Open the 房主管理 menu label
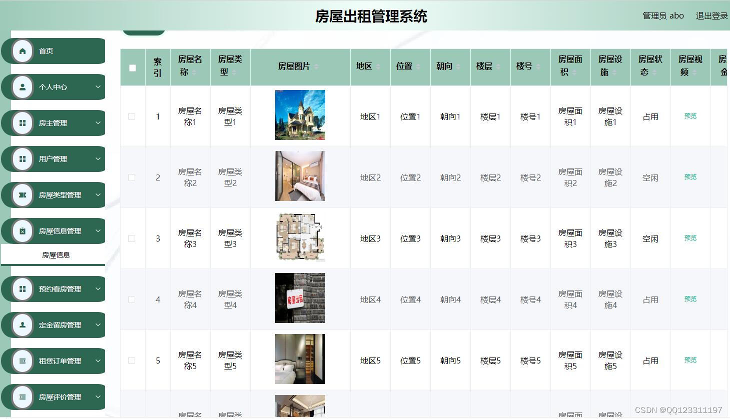730x419 pixels. 53,123
